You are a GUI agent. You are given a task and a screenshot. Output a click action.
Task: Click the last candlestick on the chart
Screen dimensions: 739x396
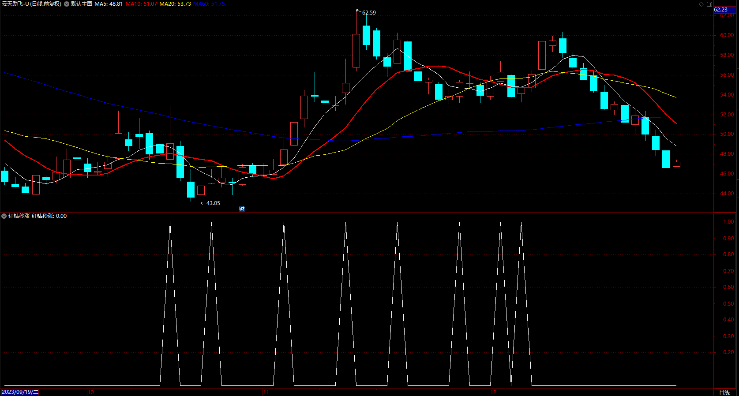(x=676, y=164)
